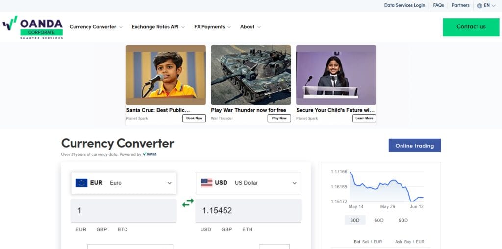Choose USD quick link under target amount
The image size is (502, 249).
tap(206, 230)
